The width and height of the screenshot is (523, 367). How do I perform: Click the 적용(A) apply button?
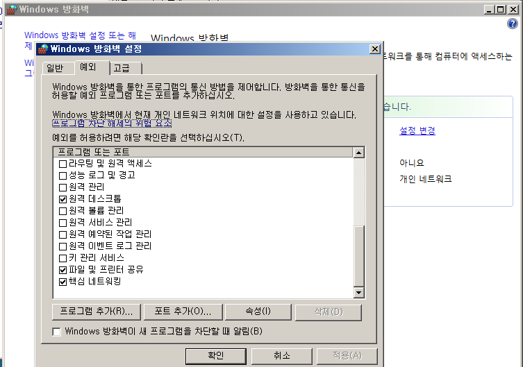[347, 356]
